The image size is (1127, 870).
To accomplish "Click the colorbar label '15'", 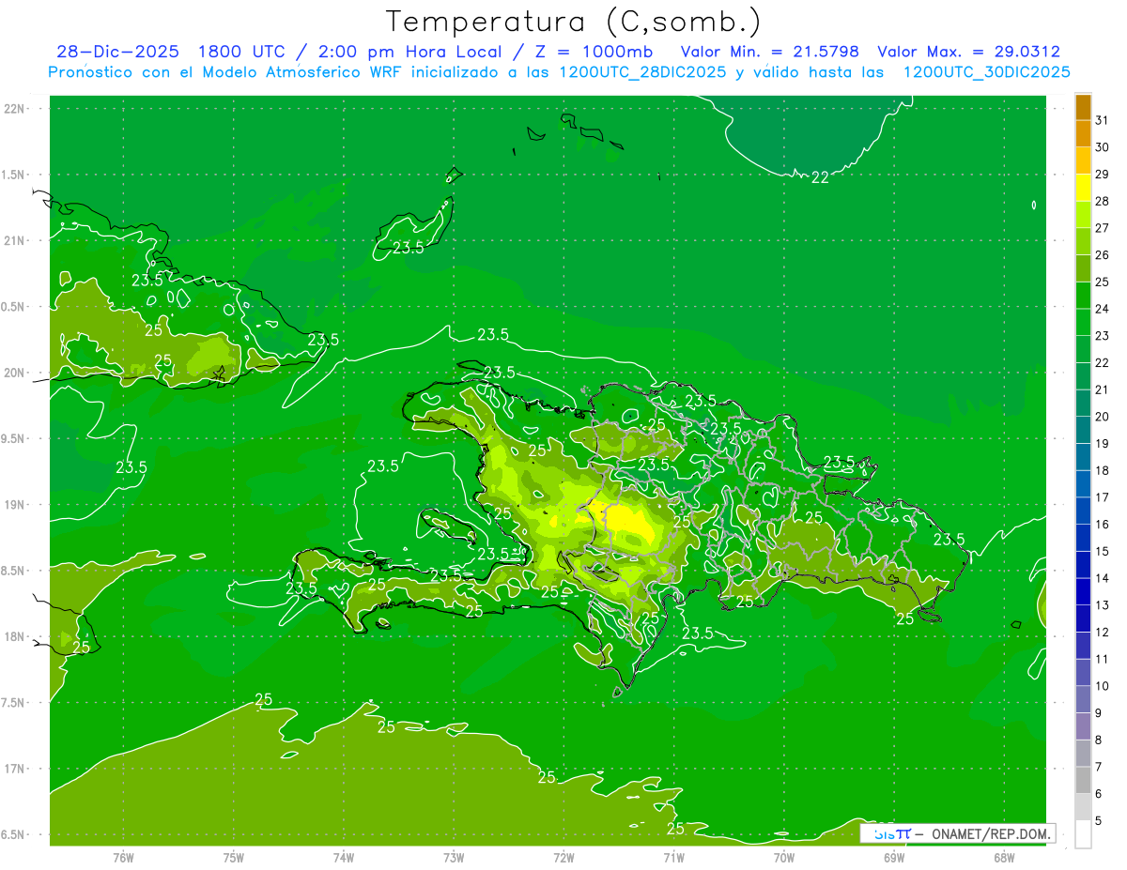I will coord(1102,551).
